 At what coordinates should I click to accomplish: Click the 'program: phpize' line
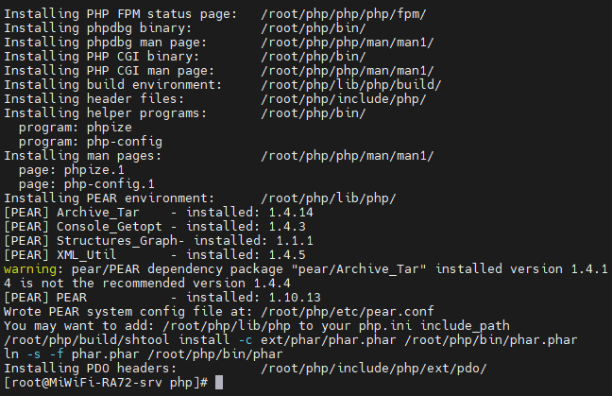[x=76, y=128]
